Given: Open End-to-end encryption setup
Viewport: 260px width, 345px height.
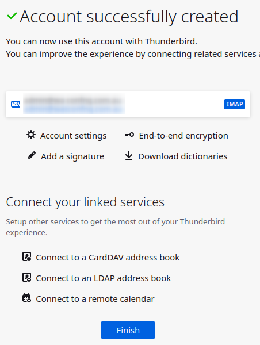Looking at the screenshot, I should coord(183,136).
